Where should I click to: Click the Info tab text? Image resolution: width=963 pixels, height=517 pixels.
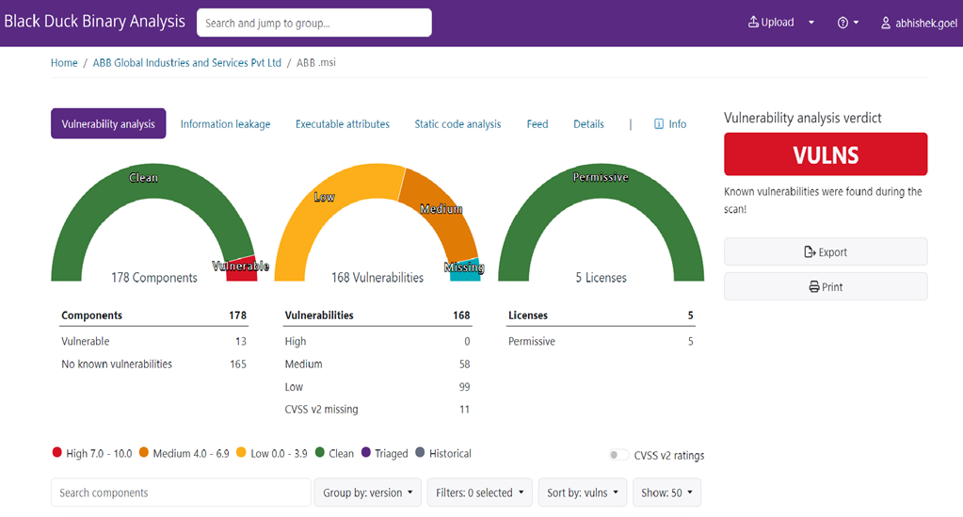[678, 124]
